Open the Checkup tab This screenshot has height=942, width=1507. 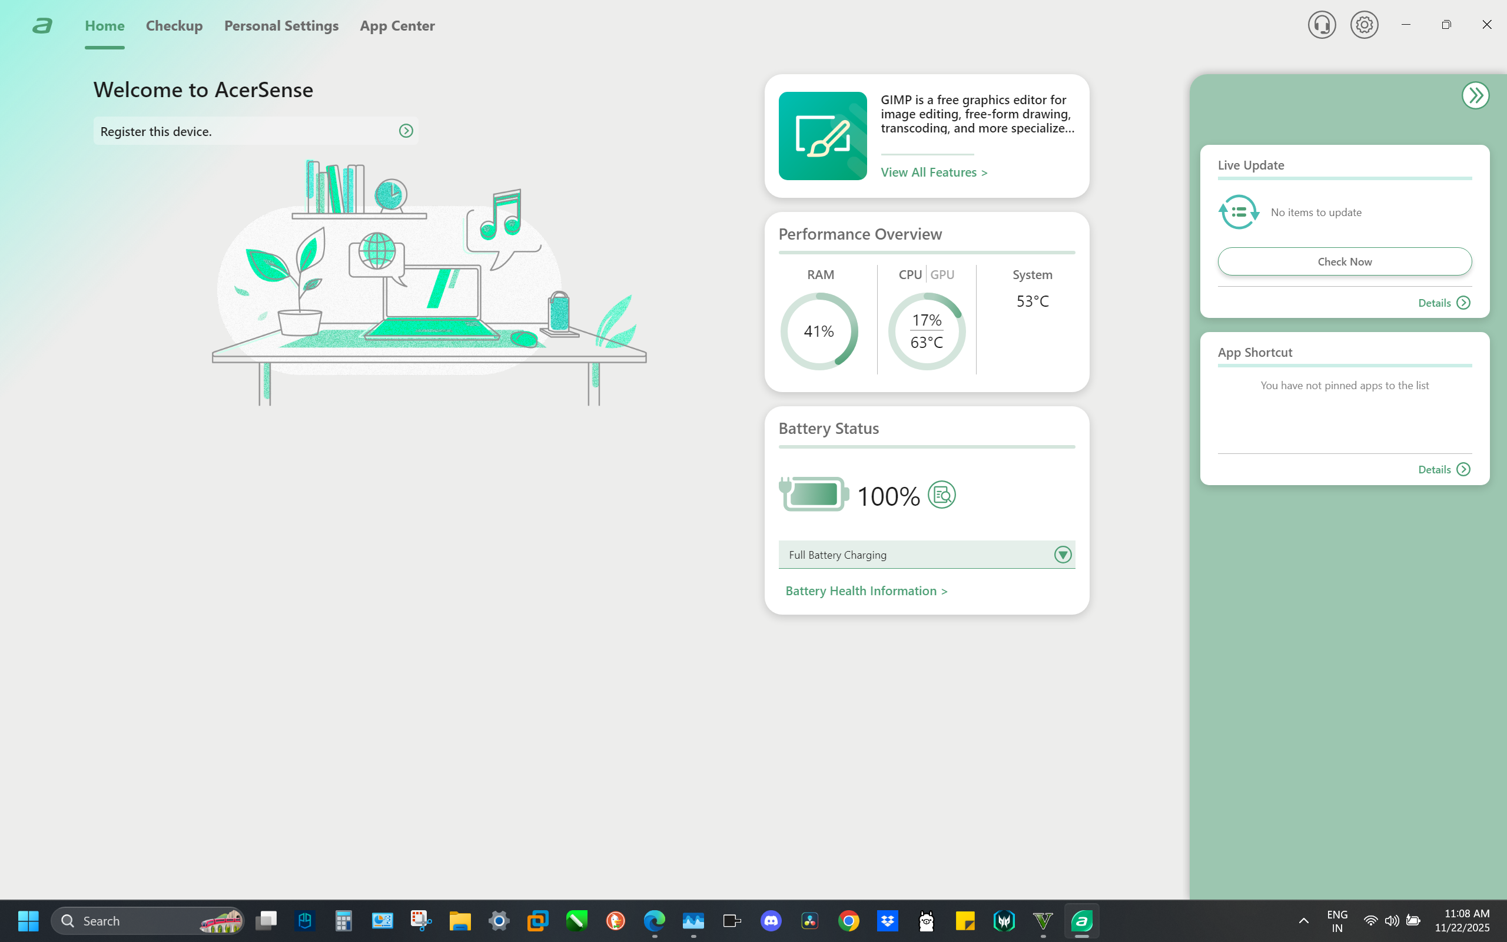click(x=174, y=25)
